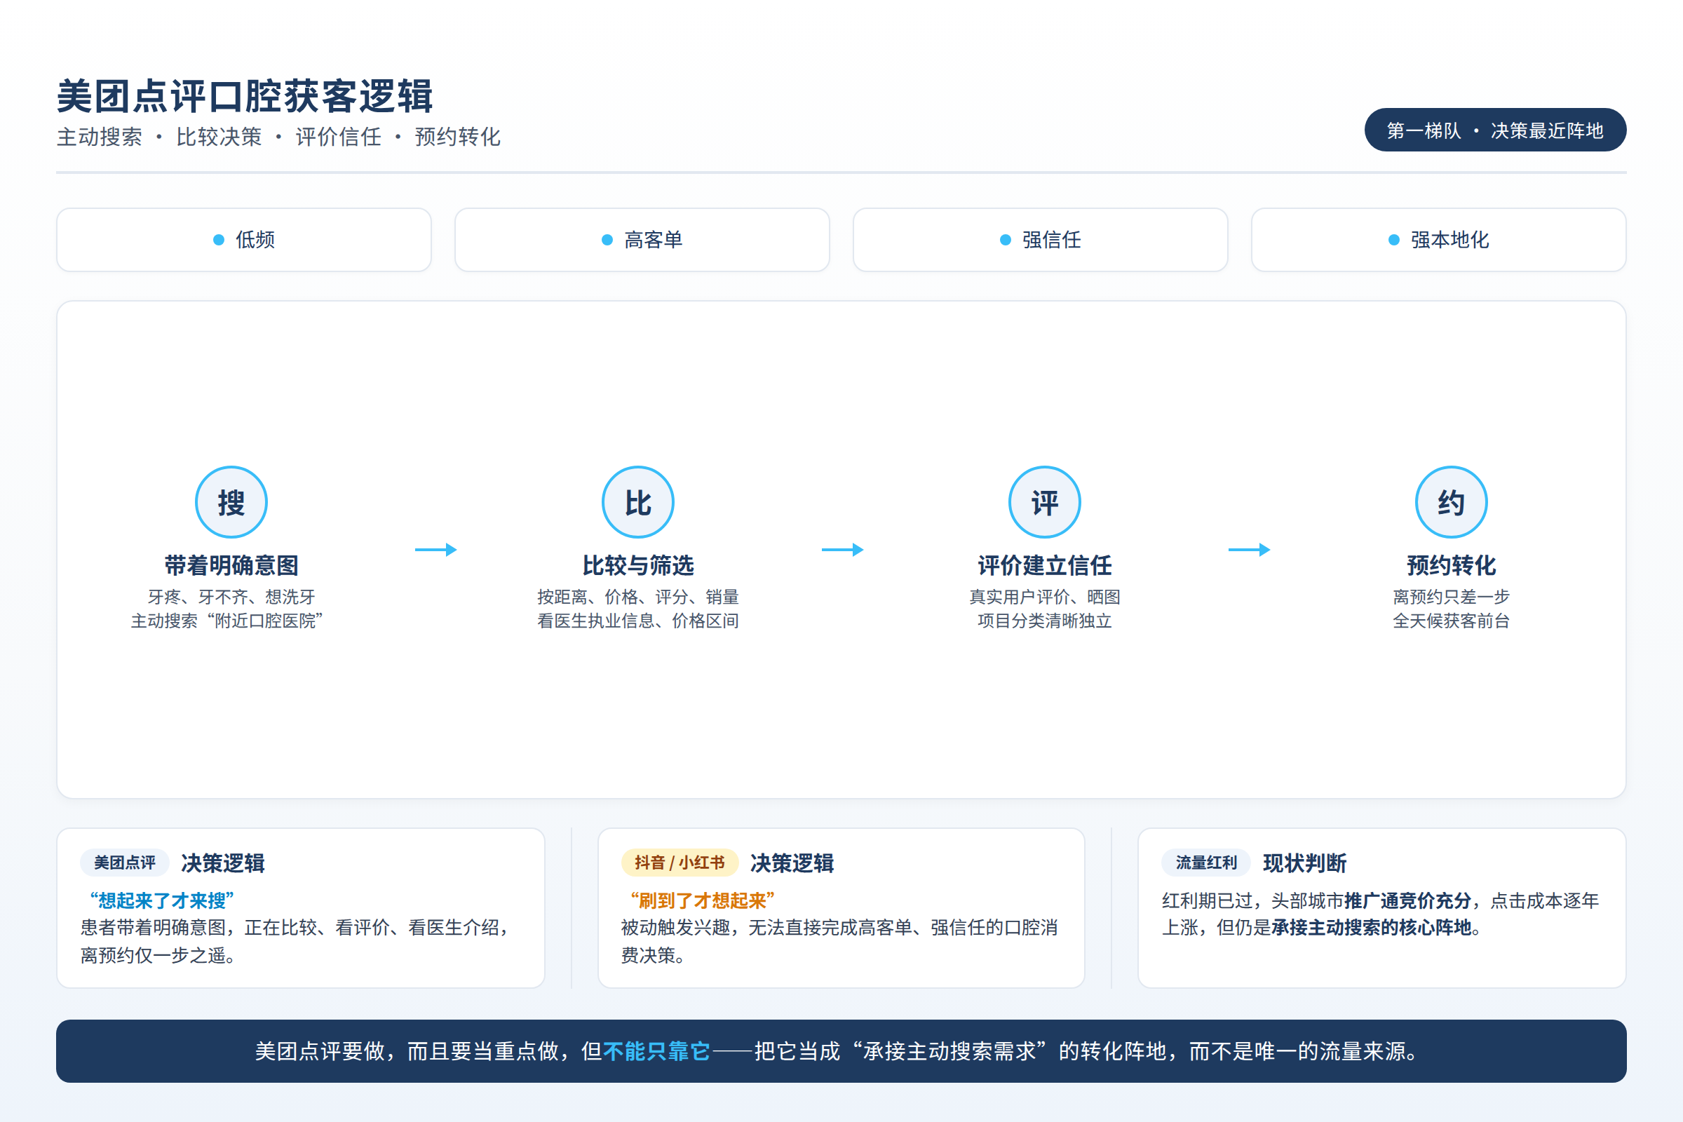This screenshot has width=1683, height=1122.
Task: Click bold text 承接主动搜索的核心阵地
Action: (x=1372, y=927)
